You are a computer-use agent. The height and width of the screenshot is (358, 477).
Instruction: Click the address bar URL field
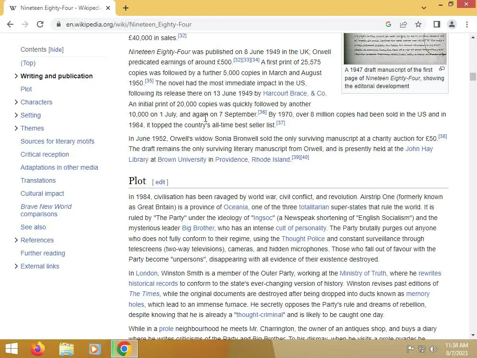(213, 24)
